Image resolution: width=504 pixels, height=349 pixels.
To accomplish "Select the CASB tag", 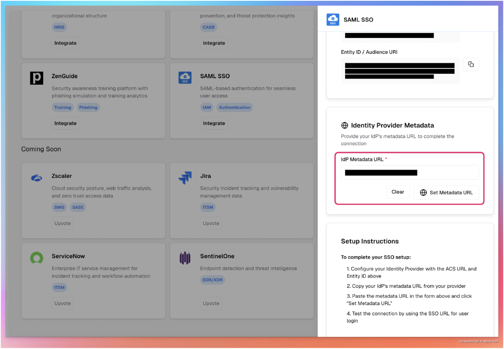I will pyautogui.click(x=209, y=27).
